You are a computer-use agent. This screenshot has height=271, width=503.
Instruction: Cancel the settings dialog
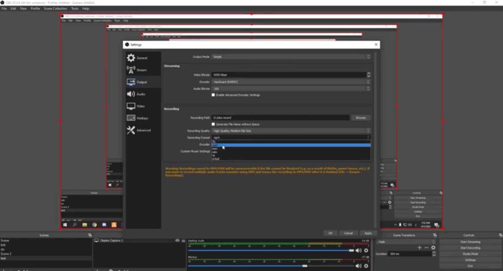pos(348,233)
